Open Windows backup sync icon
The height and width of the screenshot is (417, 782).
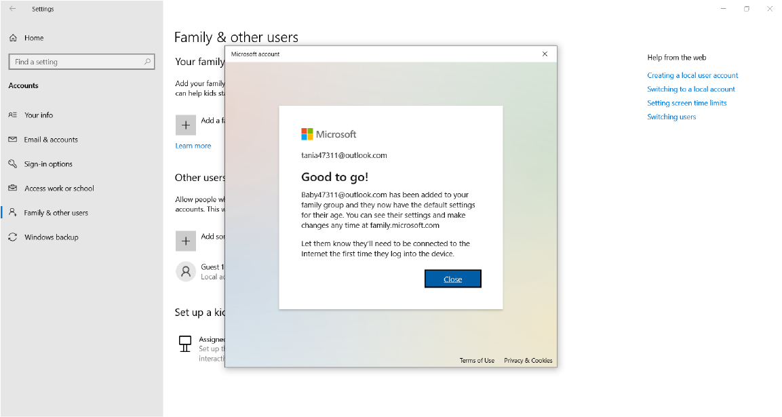(12, 237)
